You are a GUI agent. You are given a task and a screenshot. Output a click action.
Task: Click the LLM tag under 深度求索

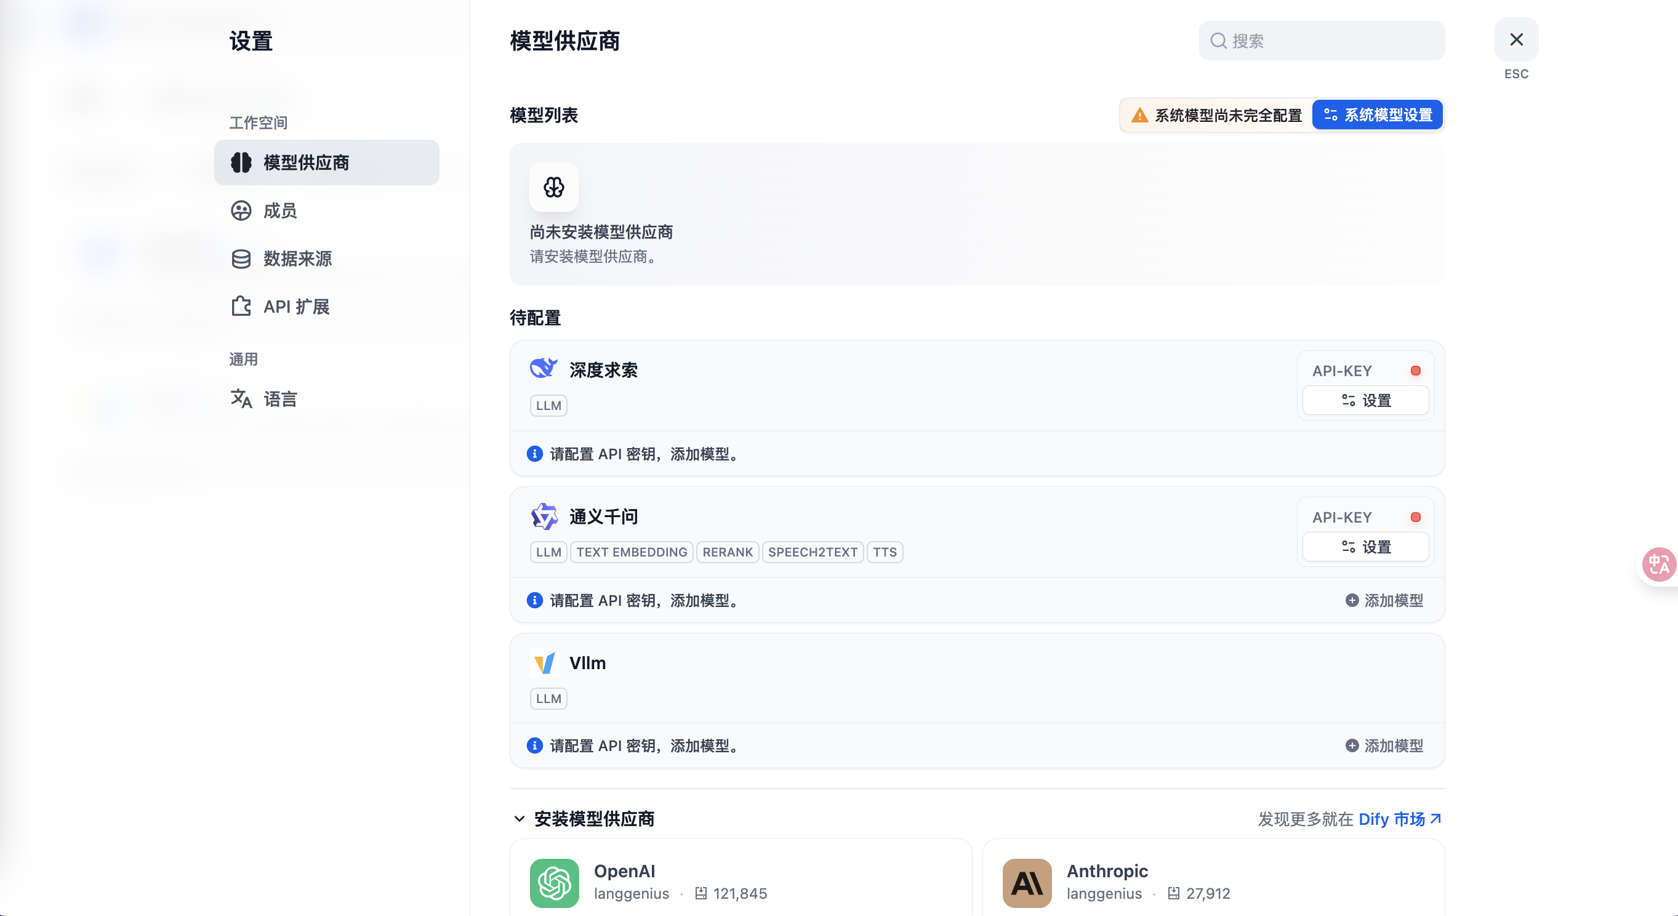click(x=548, y=405)
